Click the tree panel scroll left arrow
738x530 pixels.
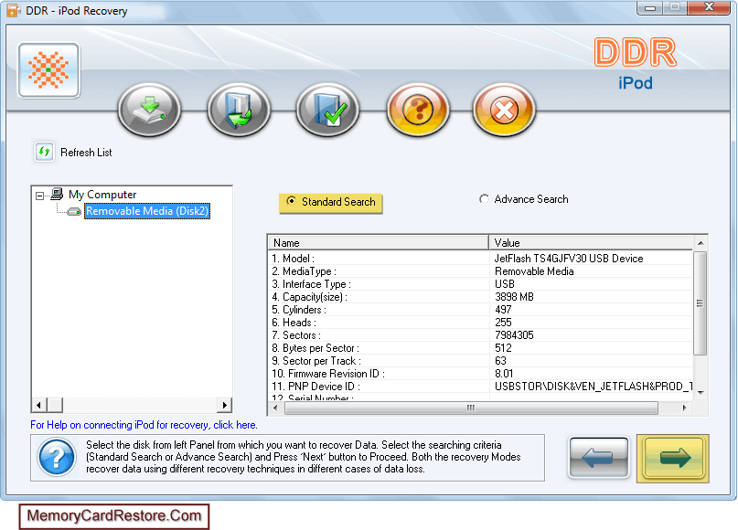click(39, 405)
